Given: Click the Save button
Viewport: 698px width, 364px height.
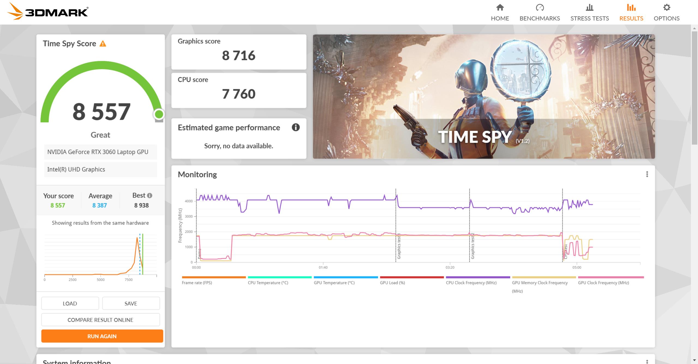Looking at the screenshot, I should [x=131, y=303].
